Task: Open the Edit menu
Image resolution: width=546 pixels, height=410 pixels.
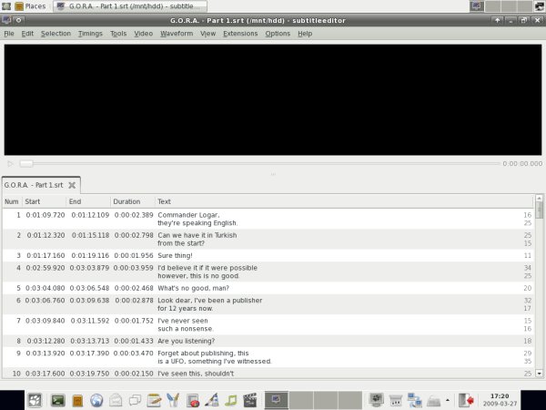Action: coord(27,34)
